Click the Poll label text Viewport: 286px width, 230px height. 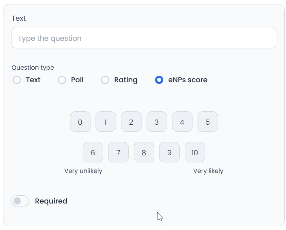point(77,80)
